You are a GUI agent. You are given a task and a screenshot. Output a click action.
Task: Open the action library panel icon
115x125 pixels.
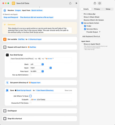pos(95,3)
